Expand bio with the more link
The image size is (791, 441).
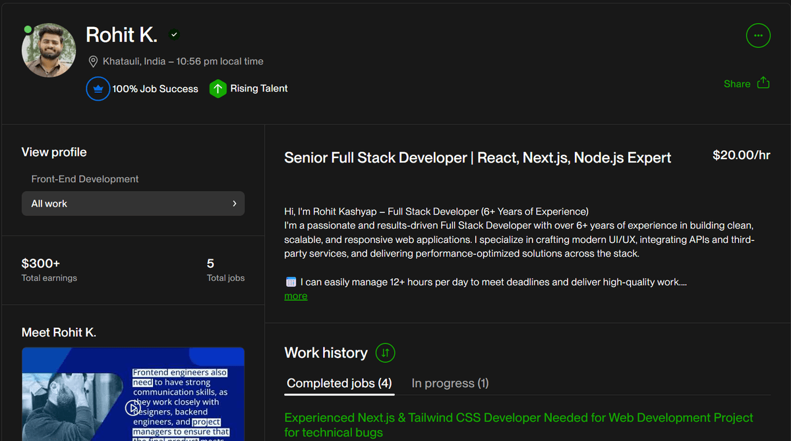[x=296, y=296]
